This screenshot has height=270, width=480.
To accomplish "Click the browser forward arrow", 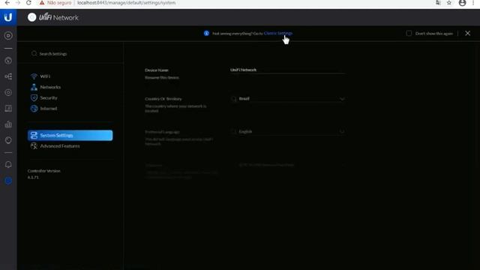I will coord(18,3).
